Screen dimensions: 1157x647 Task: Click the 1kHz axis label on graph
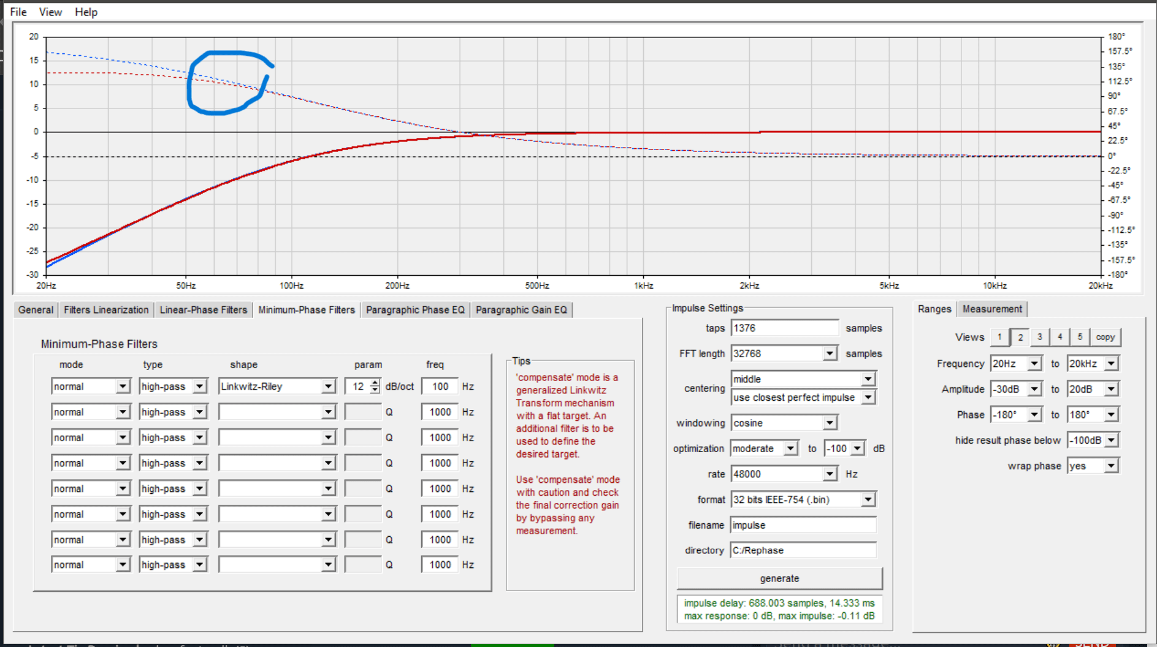tap(644, 286)
